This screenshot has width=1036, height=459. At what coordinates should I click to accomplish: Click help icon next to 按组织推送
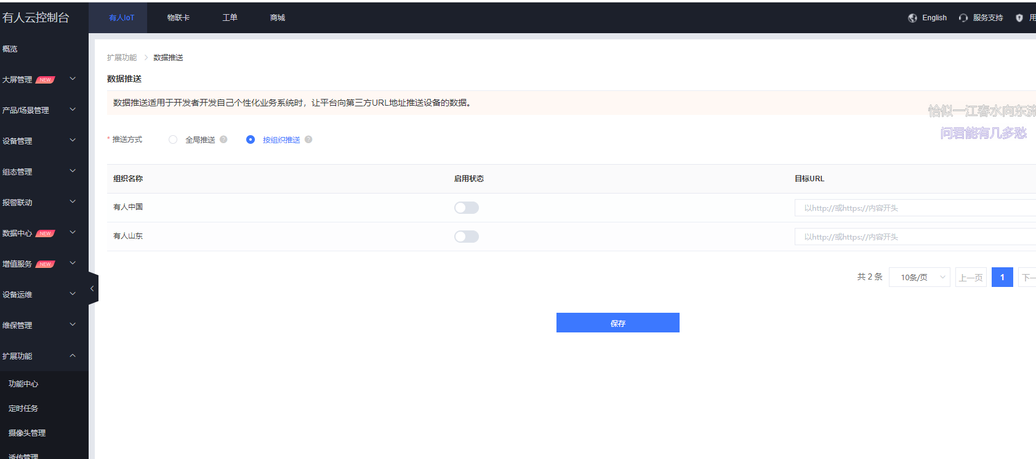click(308, 139)
